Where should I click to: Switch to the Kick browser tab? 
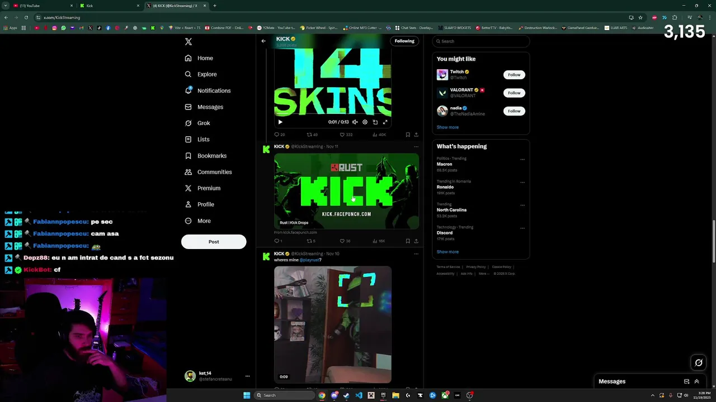click(109, 6)
